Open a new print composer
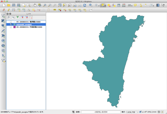The image size is (167, 114). (x=24, y=5)
